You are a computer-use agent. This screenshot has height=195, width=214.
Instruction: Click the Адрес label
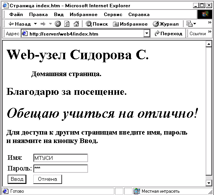[13, 34]
